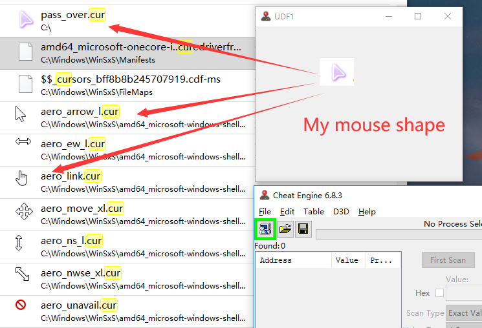This screenshot has height=328, width=482.
Task: Click the aero_move_xl.cur four-way arrow icon
Action: [24, 211]
